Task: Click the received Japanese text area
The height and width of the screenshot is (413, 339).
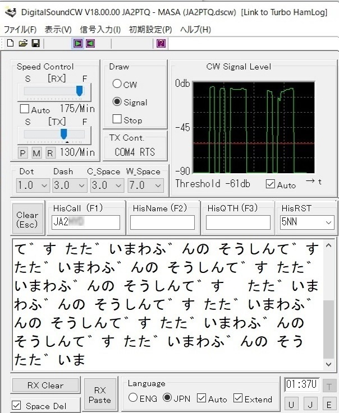Action: point(168,304)
